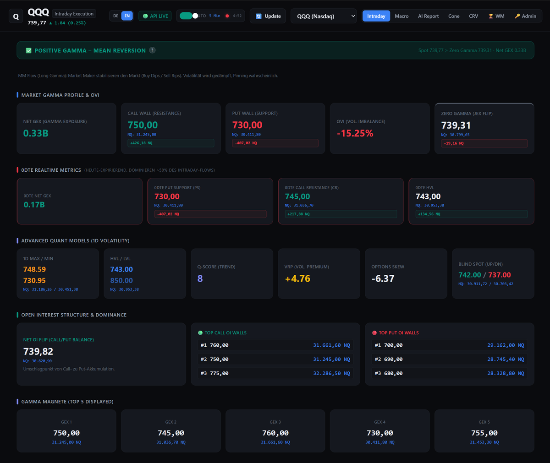Select the Intraday tab
The width and height of the screenshot is (550, 463).
point(376,16)
